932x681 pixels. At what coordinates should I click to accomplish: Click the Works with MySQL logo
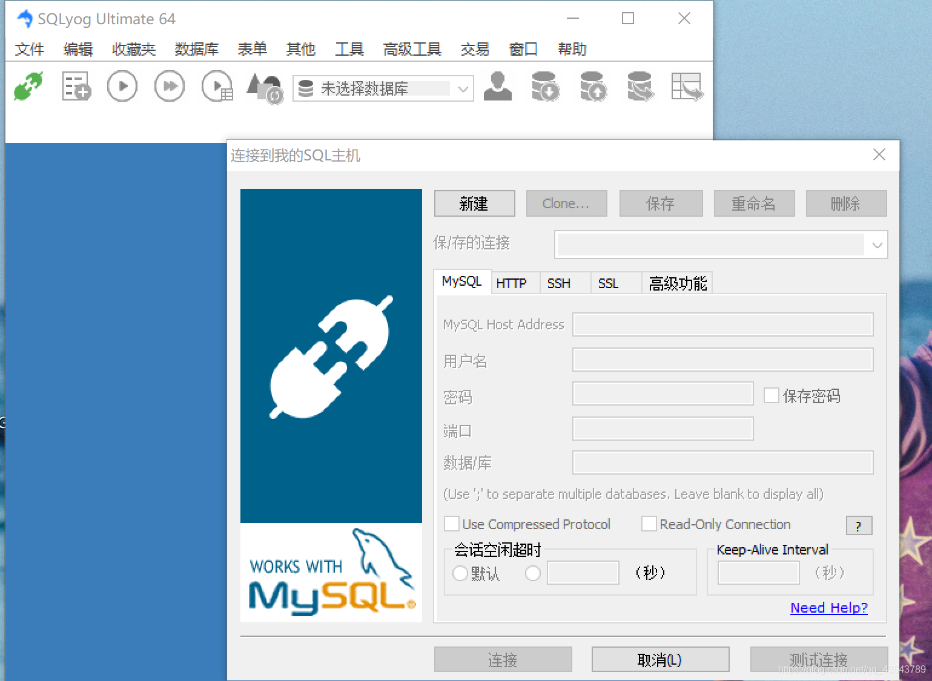pos(331,573)
